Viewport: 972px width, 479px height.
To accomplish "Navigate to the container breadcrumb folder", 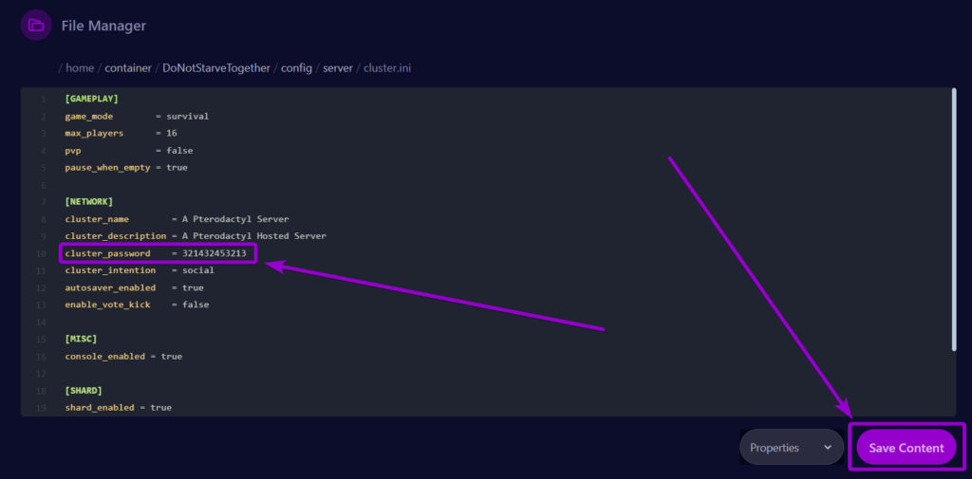I will point(129,68).
